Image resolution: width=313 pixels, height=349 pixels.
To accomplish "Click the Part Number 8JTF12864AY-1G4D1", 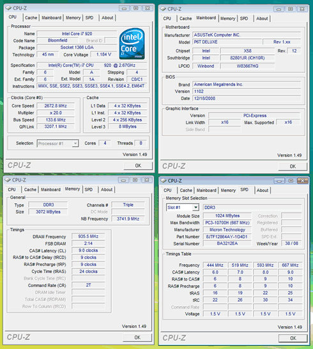I will click(x=227, y=237).
